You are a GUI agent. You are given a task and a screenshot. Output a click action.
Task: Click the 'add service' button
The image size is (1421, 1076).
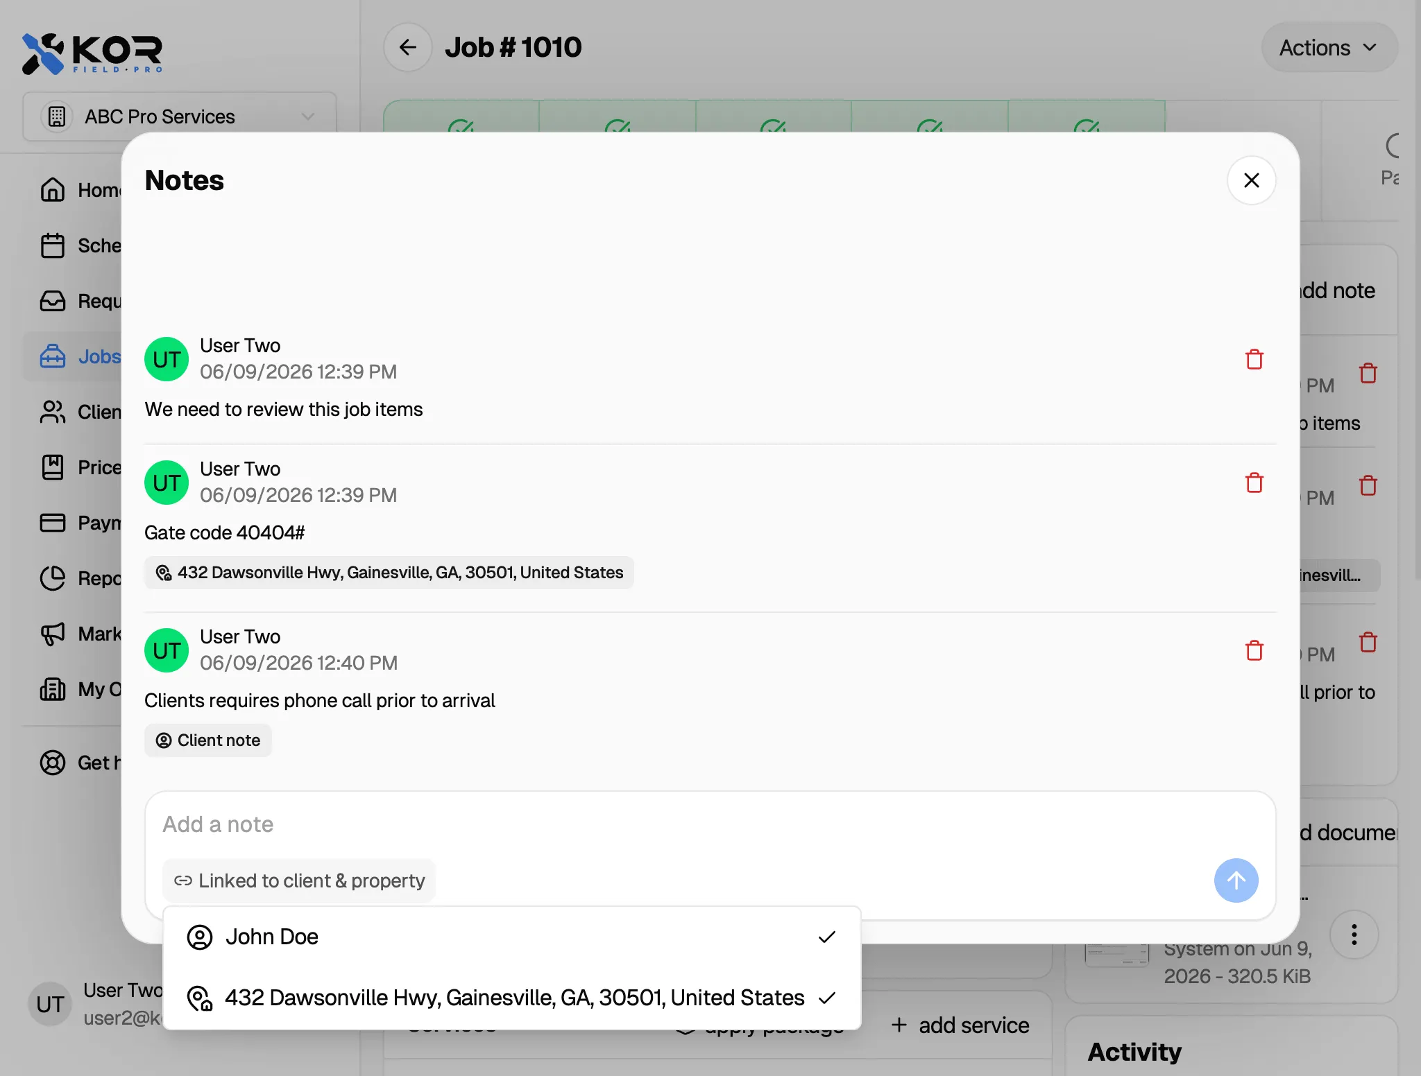tap(960, 1025)
